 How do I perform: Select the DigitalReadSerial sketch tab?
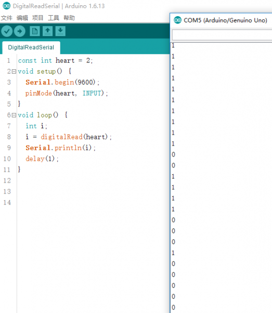pyautogui.click(x=31, y=47)
